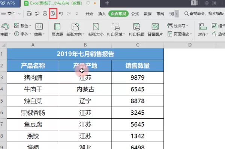Click the 页边距 margins button
Viewport: 225px width, 149px height.
click(x=57, y=30)
